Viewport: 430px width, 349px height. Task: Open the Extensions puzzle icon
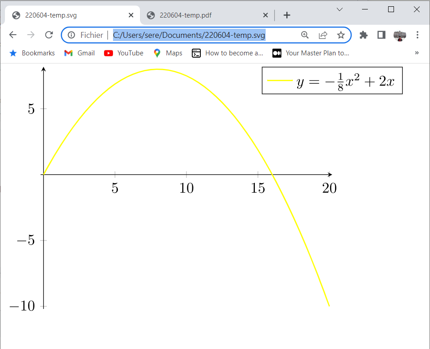point(363,35)
